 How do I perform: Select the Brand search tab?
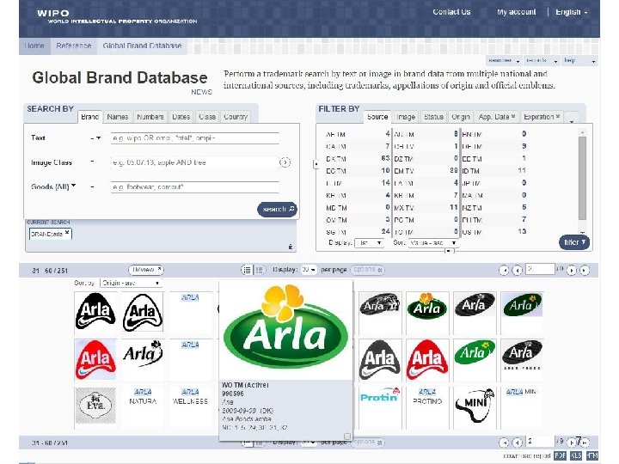click(x=89, y=117)
